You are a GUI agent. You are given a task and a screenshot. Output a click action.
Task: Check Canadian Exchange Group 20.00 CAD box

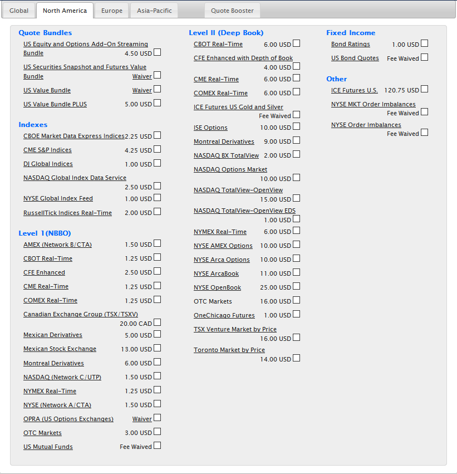pyautogui.click(x=157, y=322)
